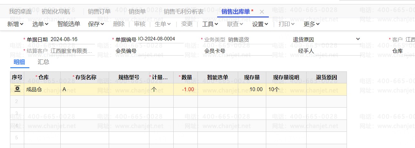Image resolution: width=415 pixels, height=148 pixels.
Task: Click the 删除 toolbar button
Action: [x=119, y=24]
